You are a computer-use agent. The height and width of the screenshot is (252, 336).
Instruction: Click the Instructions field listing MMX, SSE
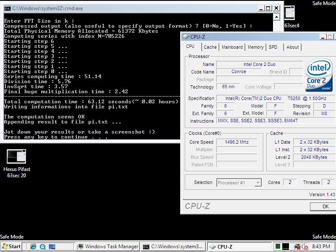click(276, 121)
